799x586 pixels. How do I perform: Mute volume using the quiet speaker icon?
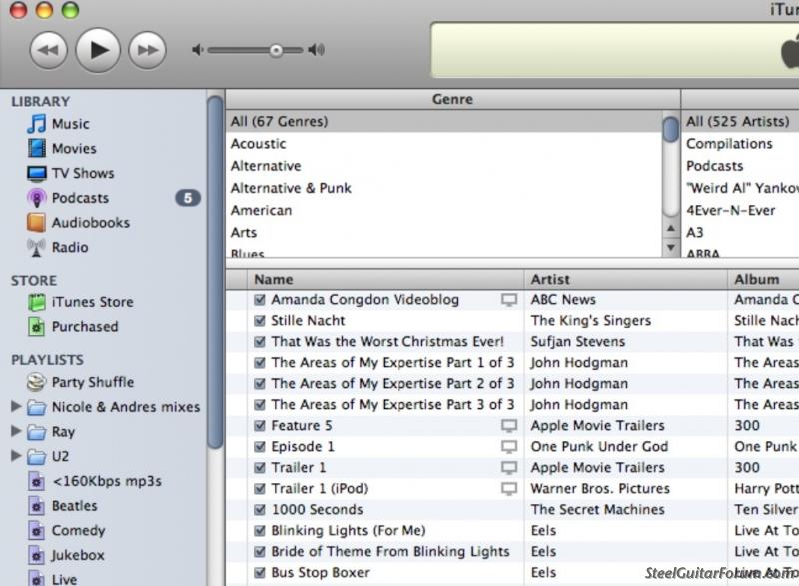(x=197, y=50)
